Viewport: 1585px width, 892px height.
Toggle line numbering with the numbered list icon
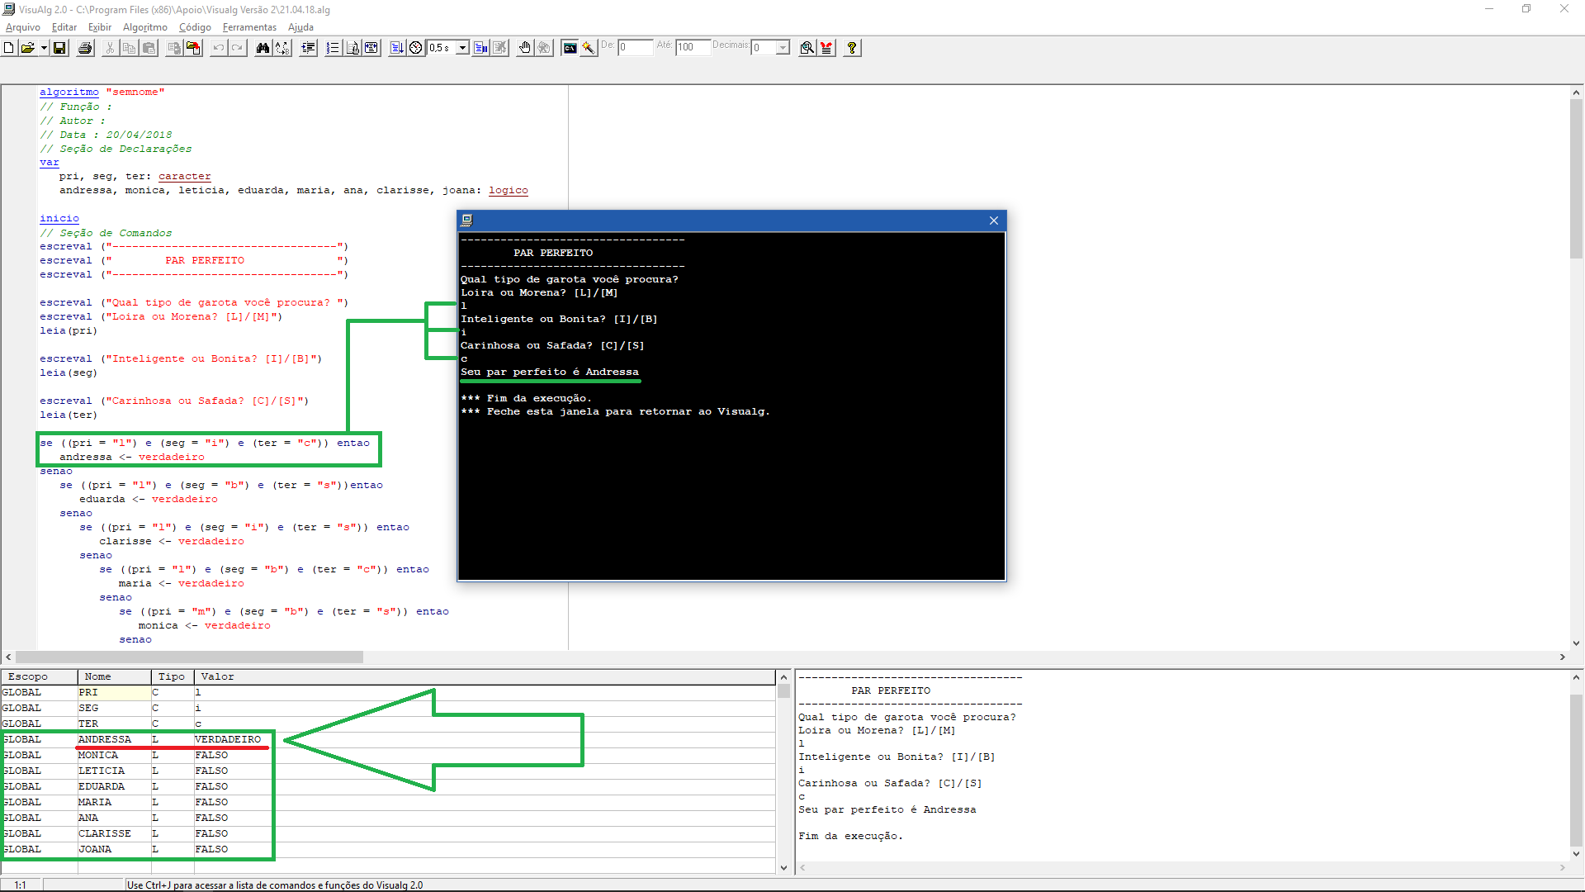tap(333, 48)
